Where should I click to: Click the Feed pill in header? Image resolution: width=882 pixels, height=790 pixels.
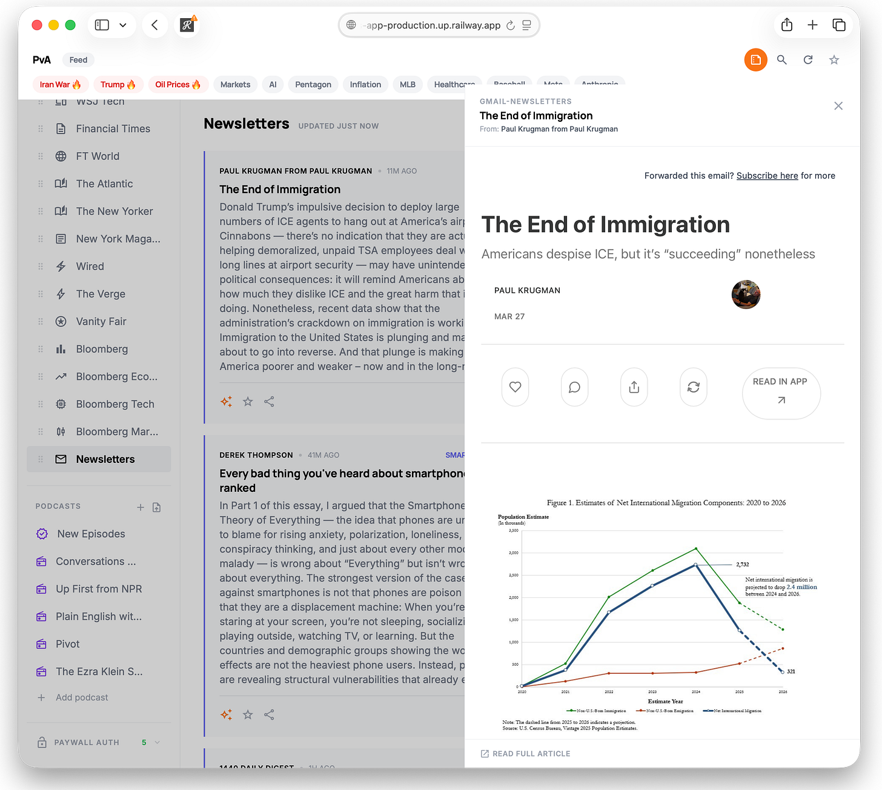(78, 60)
